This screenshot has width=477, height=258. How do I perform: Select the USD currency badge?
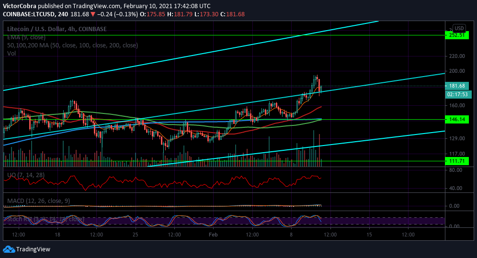459,28
